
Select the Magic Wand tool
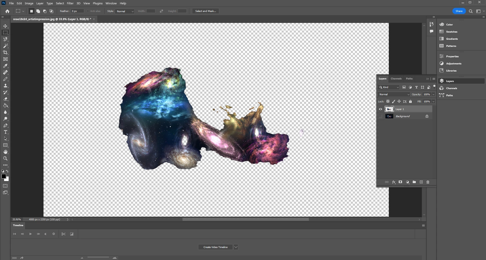[5, 46]
